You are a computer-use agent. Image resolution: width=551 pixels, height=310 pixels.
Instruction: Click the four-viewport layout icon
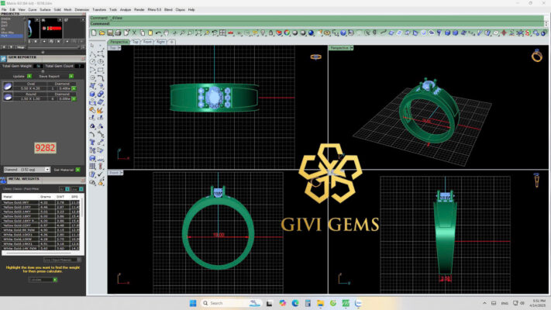coord(222,33)
